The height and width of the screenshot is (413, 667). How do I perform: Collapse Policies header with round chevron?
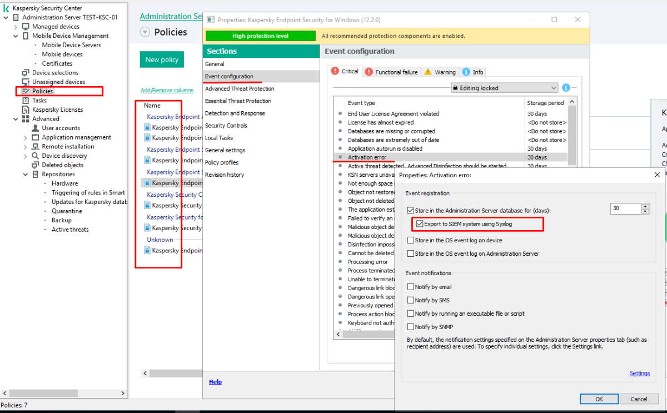145,32
